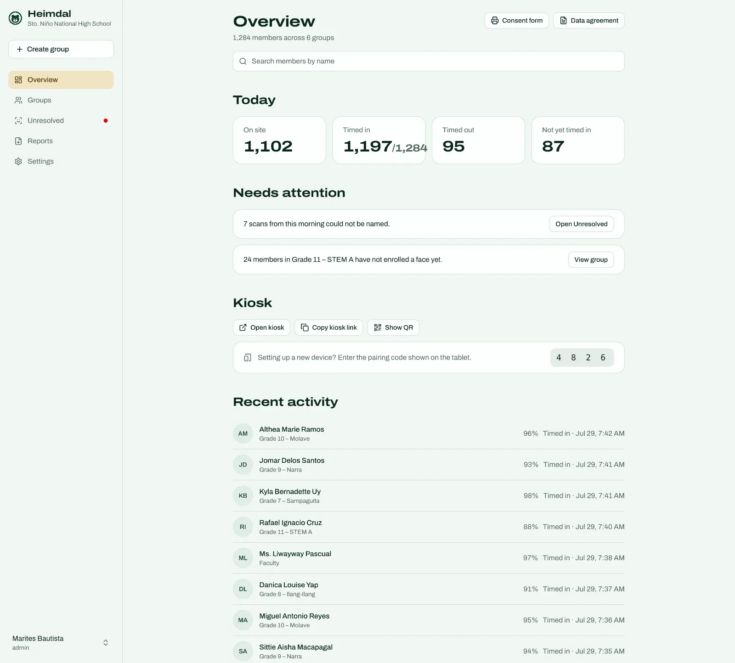Click the JD avatar for Jomar Delos Santos
Viewport: 735px width, 663px height.
coord(243,465)
